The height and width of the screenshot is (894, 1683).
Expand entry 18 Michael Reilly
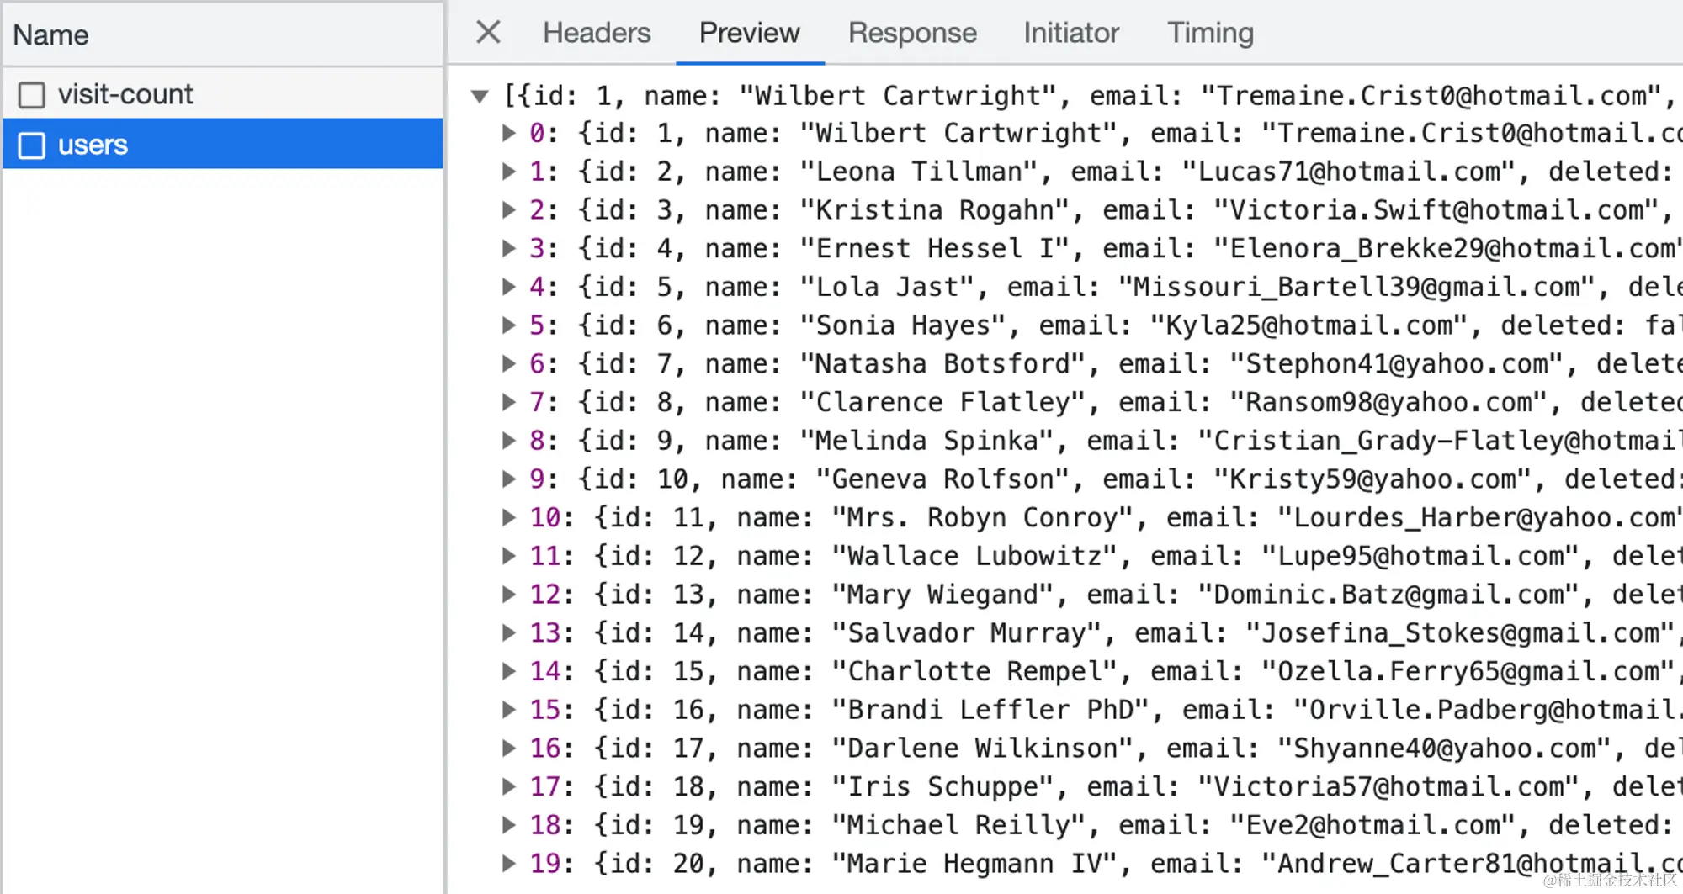[508, 825]
